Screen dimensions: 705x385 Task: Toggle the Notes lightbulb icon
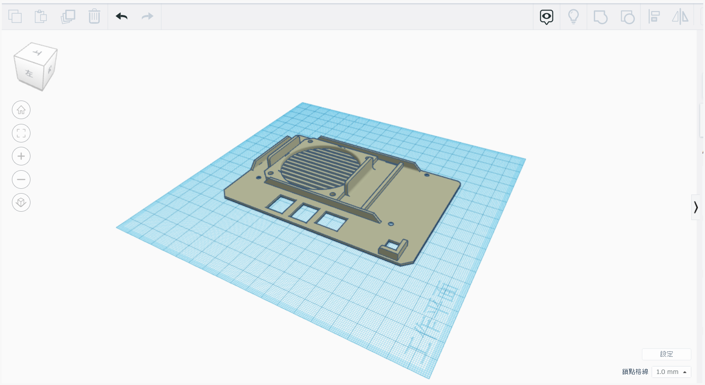pos(574,17)
